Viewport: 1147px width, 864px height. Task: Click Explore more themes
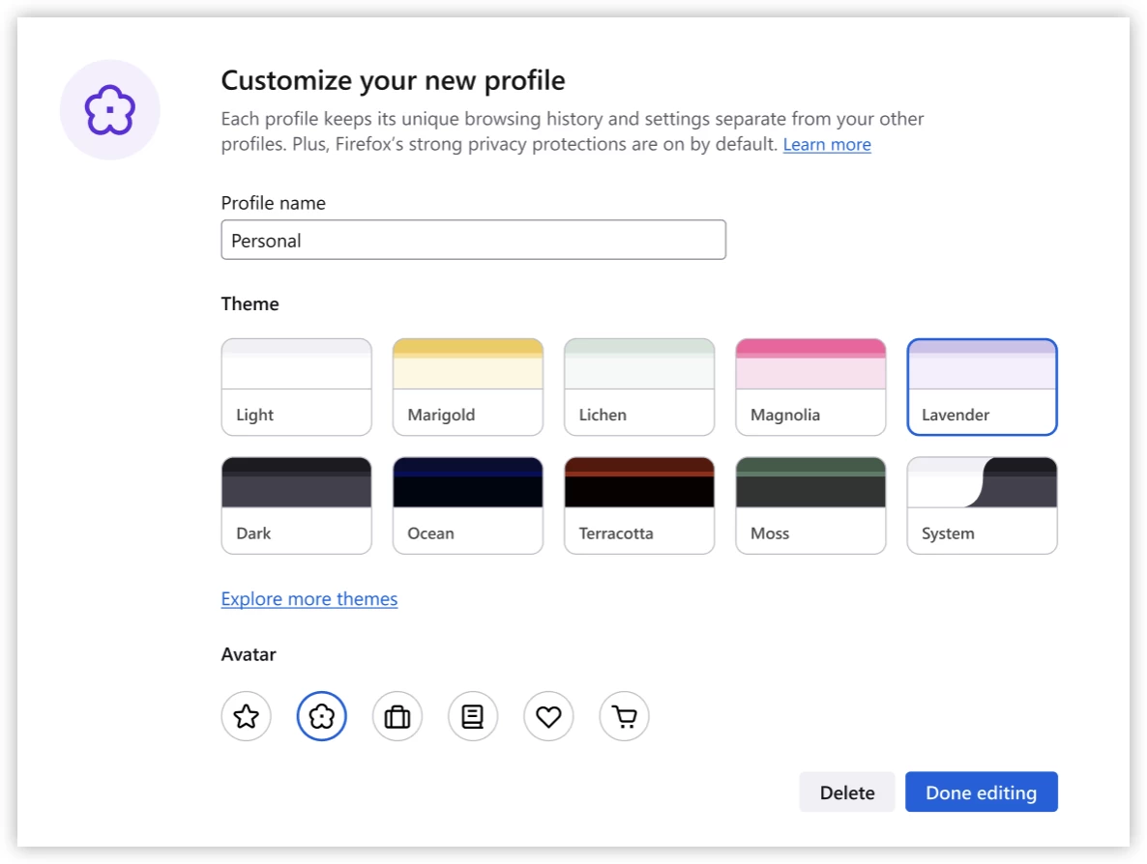[309, 598]
